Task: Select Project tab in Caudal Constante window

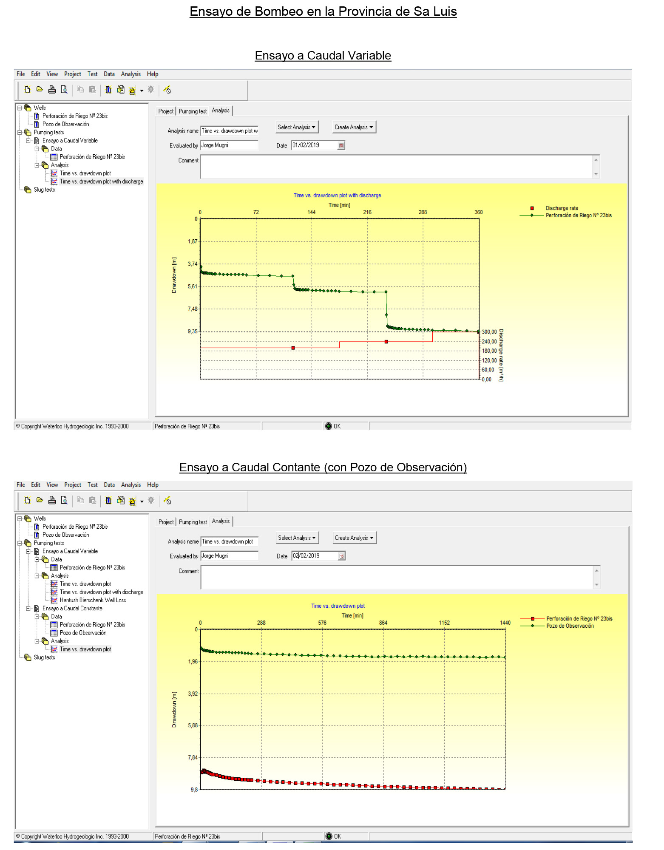Action: pos(166,522)
